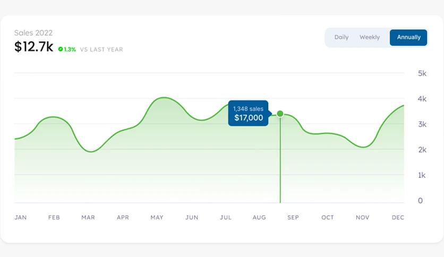444x257 pixels.
Task: Click the VS LAST YEAR label
Action: (101, 49)
